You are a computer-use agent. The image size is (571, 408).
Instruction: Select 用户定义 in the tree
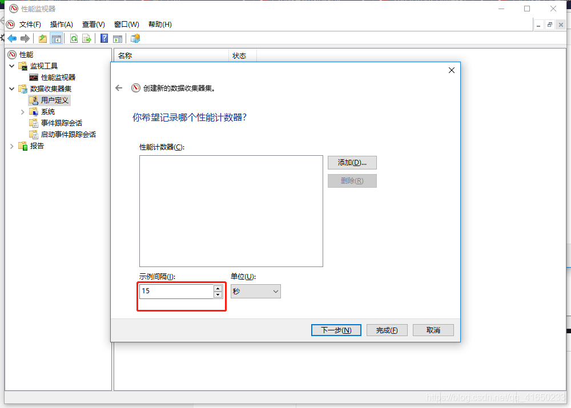55,100
